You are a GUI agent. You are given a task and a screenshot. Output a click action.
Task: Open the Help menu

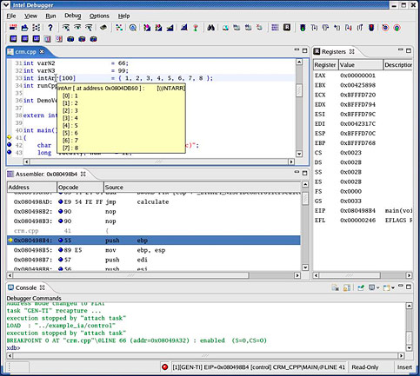tap(123, 16)
